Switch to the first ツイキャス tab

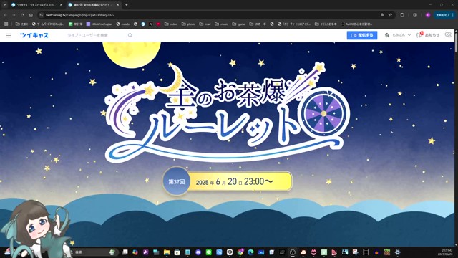[x=36, y=5]
